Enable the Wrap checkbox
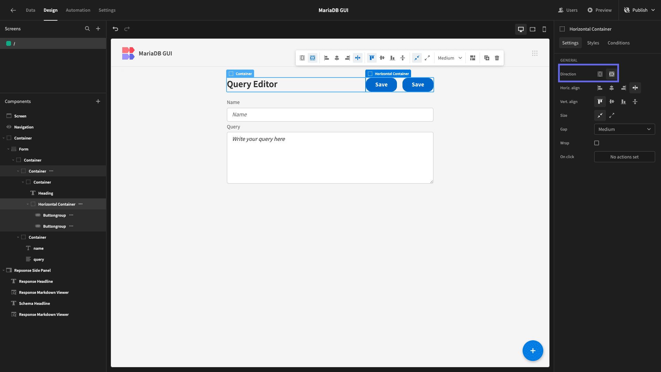 point(597,143)
